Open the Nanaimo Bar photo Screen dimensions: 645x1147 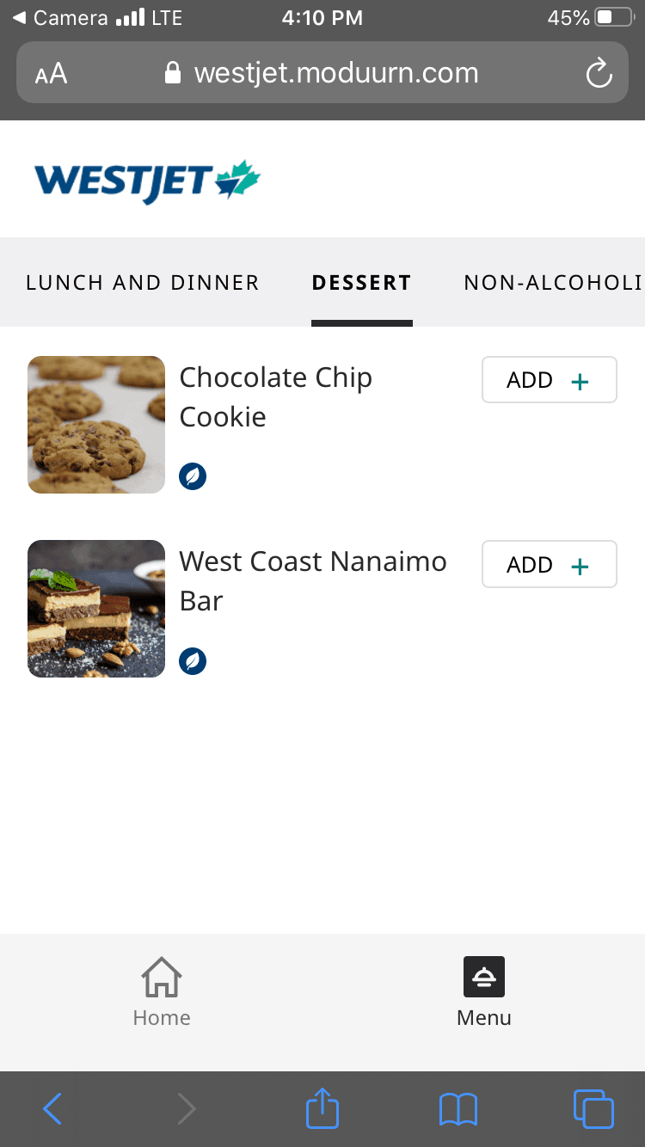[x=96, y=609]
